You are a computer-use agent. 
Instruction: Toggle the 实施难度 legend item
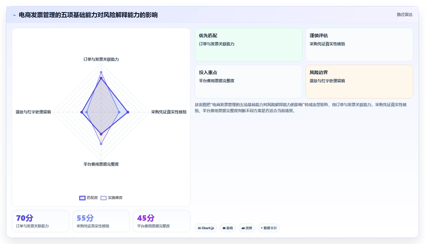111,198
